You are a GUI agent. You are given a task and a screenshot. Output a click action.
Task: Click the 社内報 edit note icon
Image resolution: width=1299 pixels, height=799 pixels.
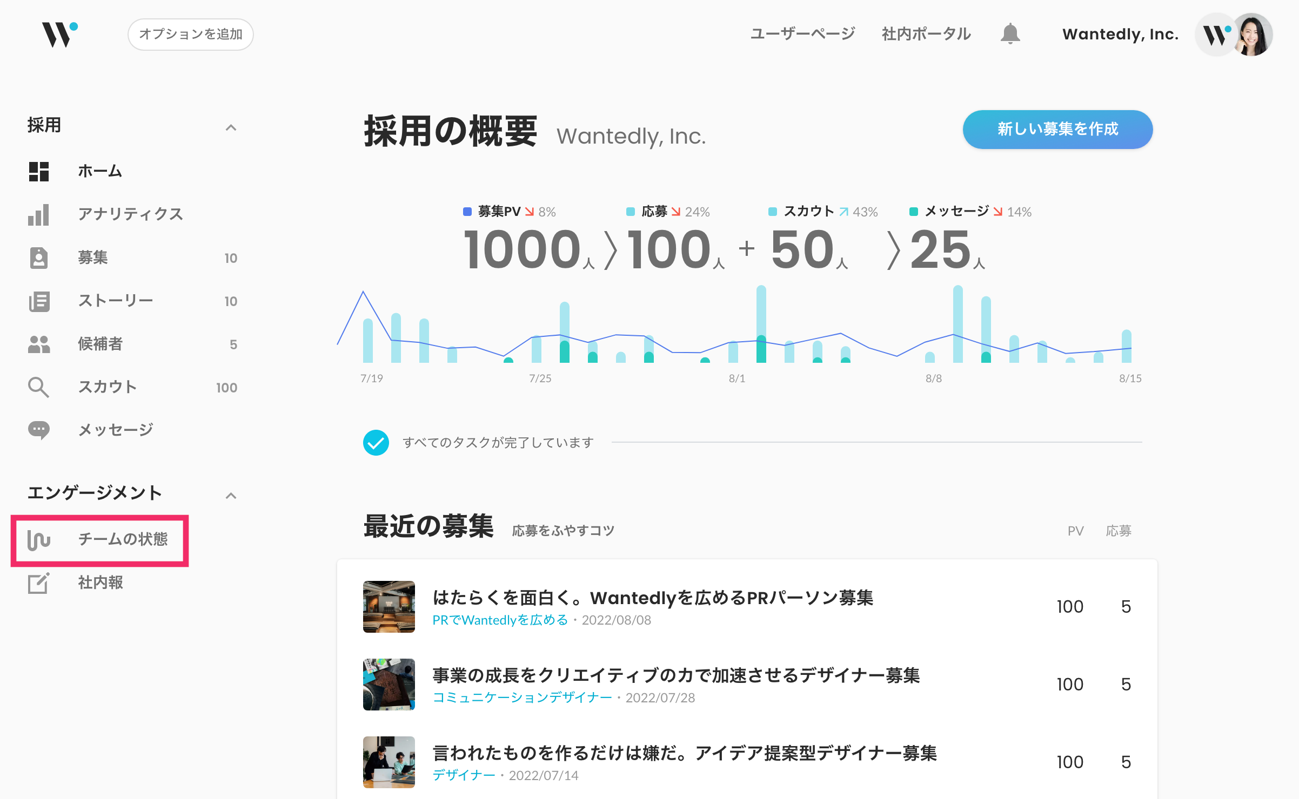pos(39,583)
